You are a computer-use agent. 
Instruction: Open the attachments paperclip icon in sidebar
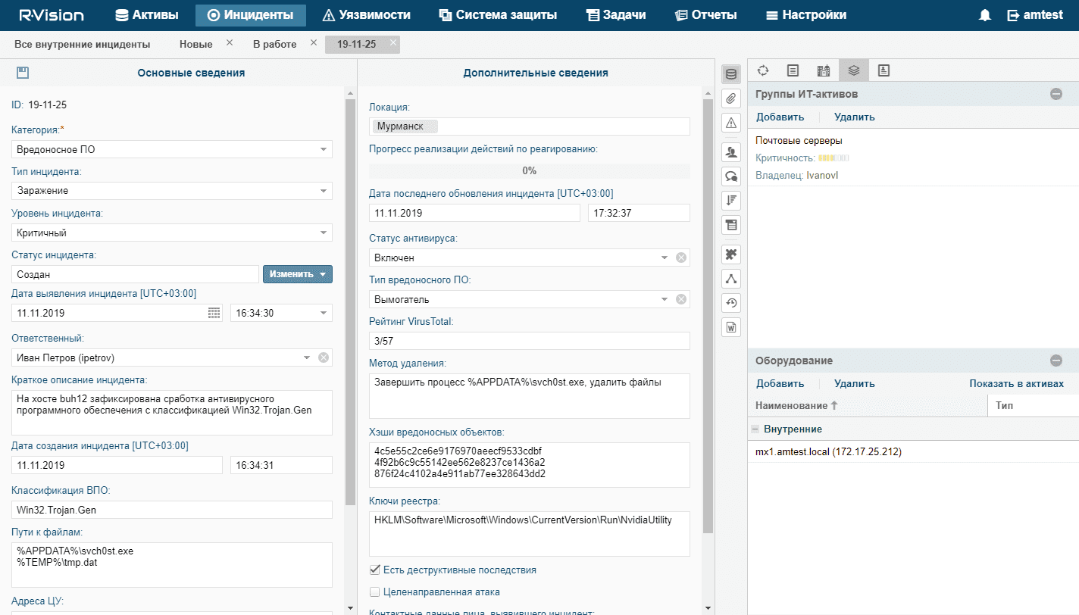coord(731,98)
